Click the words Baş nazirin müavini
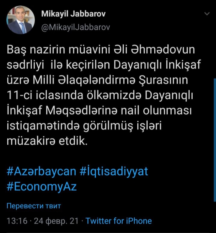The height and width of the screenshot is (233, 216). (x=58, y=50)
